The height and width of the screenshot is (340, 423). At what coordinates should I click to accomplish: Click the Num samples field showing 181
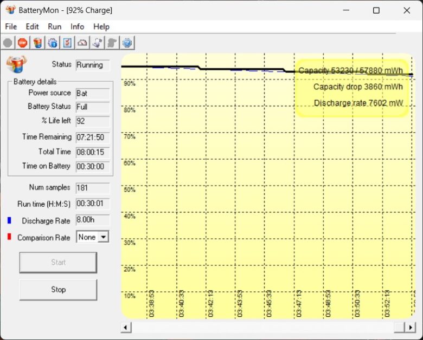93,188
